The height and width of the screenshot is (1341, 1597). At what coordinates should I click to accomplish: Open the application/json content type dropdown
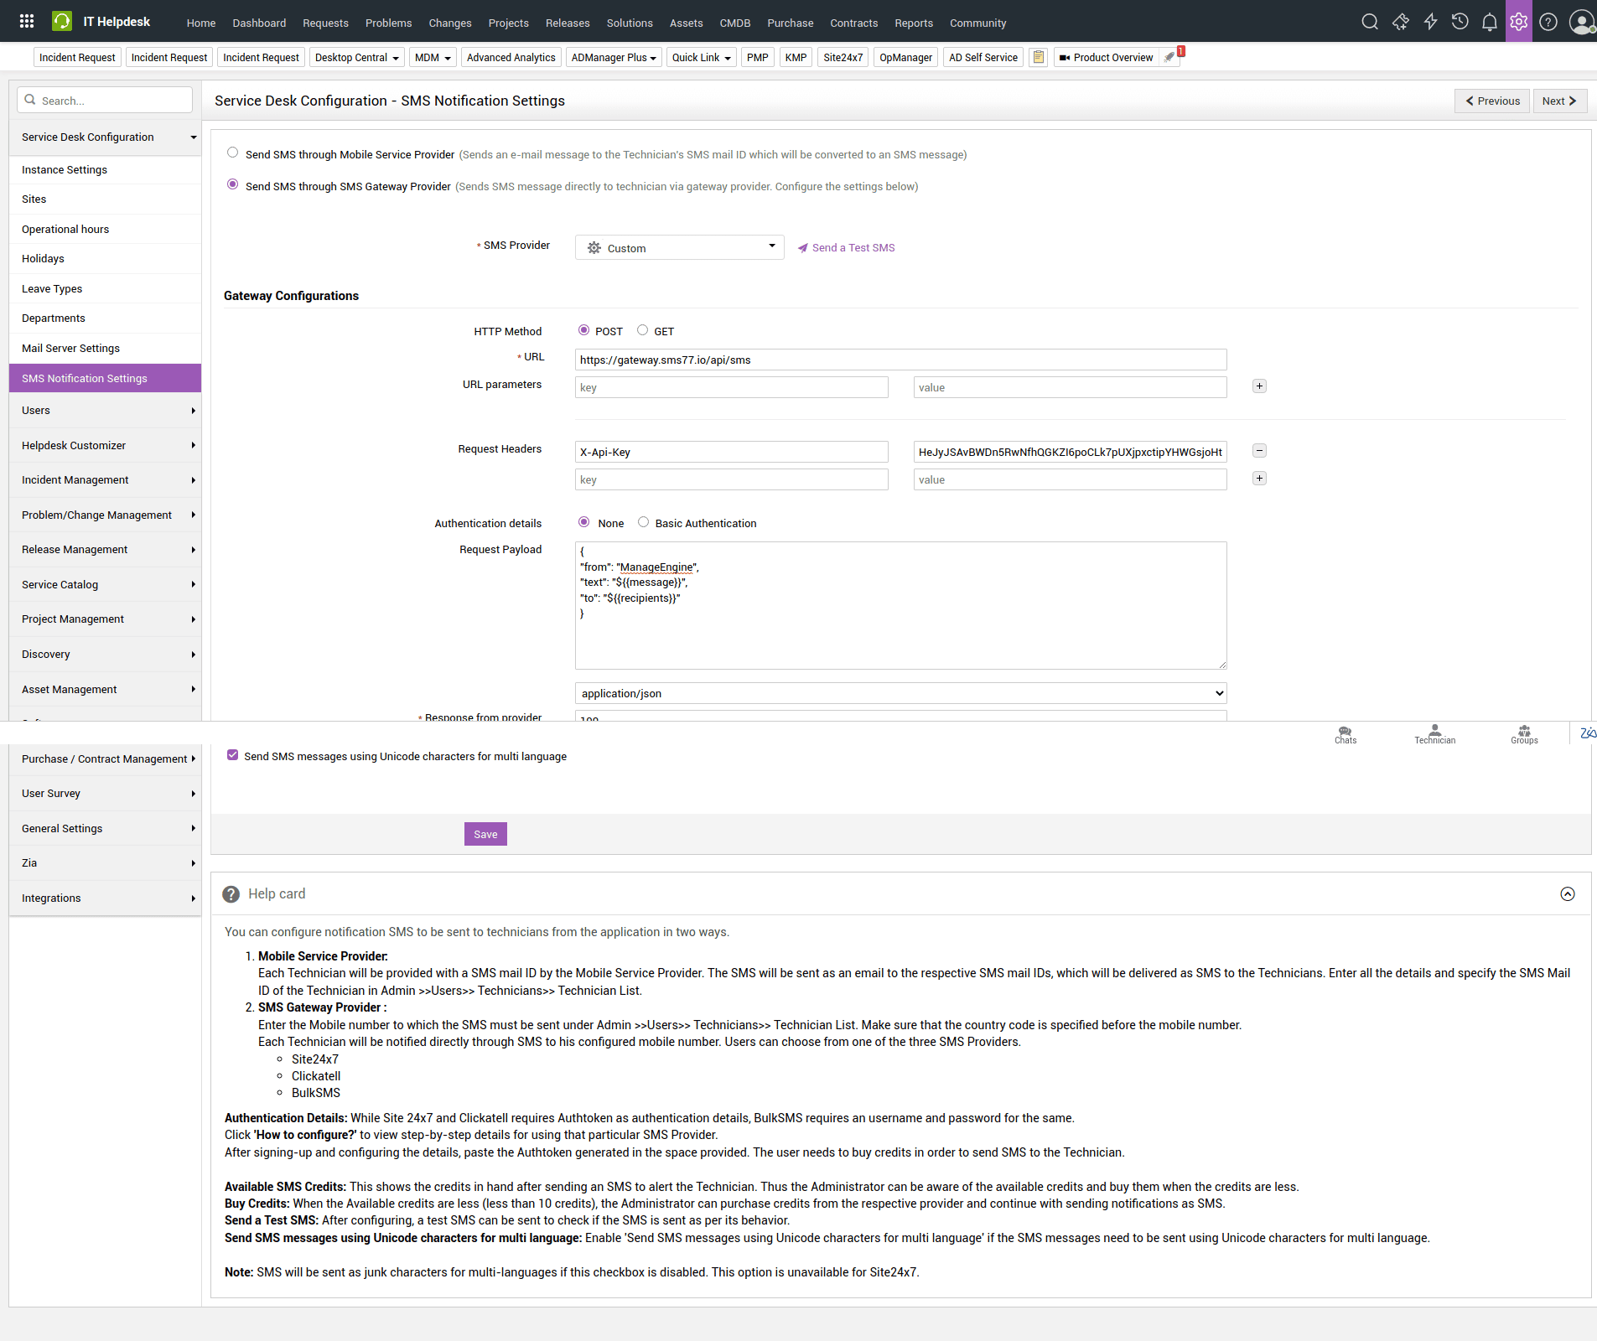(900, 693)
